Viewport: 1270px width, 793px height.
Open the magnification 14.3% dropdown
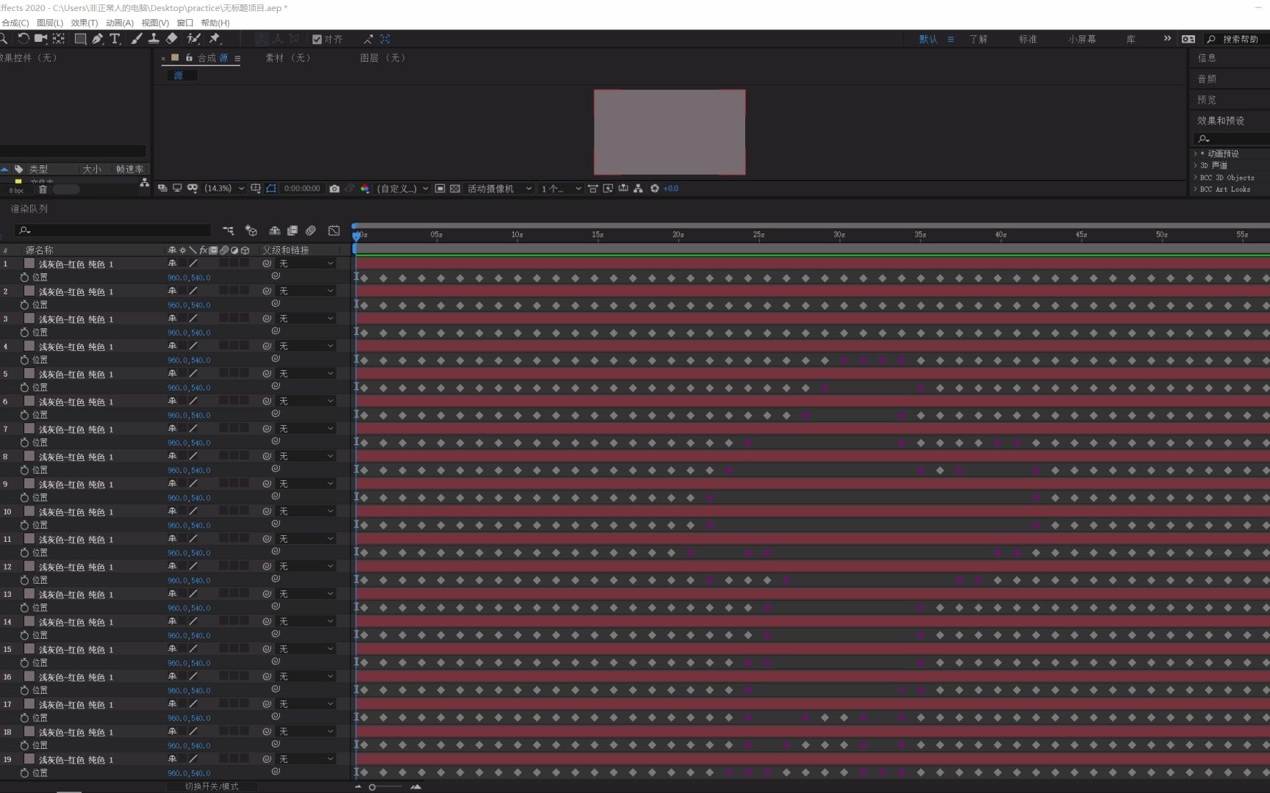point(224,189)
